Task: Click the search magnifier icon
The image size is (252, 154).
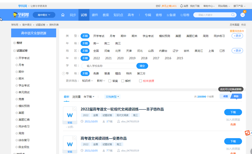Action: click(x=233, y=15)
